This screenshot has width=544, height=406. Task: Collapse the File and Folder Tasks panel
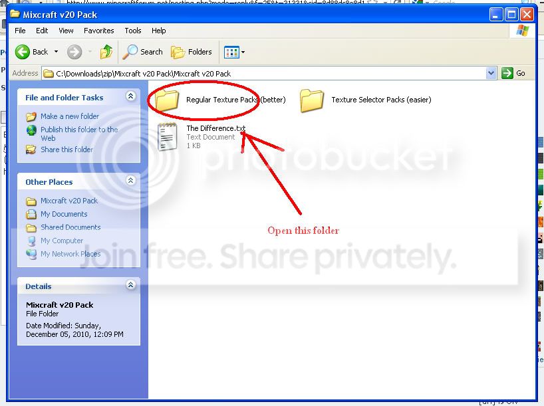(x=130, y=97)
